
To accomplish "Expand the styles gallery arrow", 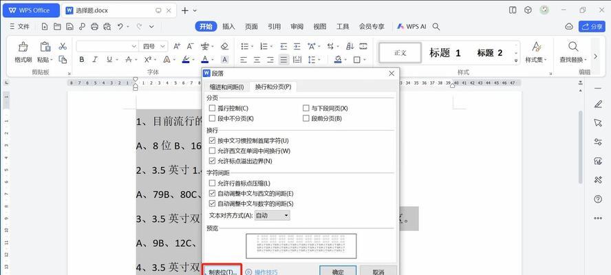I will (516, 60).
